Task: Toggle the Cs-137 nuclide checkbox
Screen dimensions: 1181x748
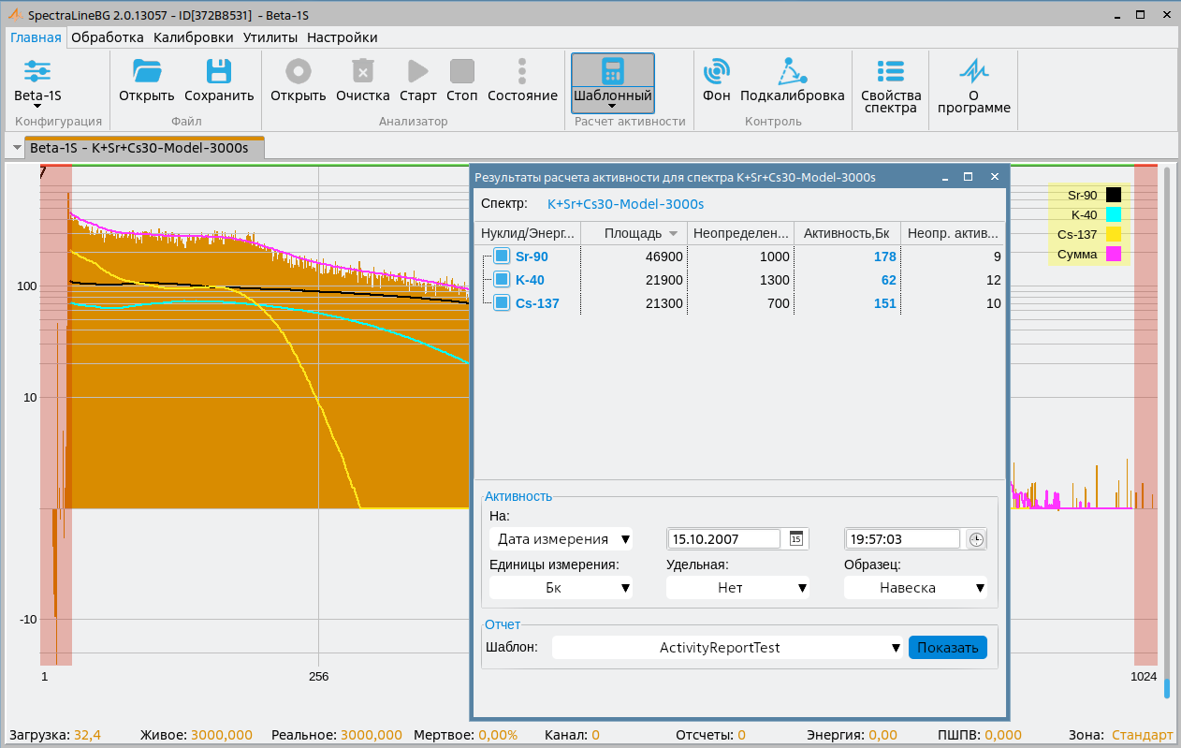Action: pyautogui.click(x=502, y=303)
